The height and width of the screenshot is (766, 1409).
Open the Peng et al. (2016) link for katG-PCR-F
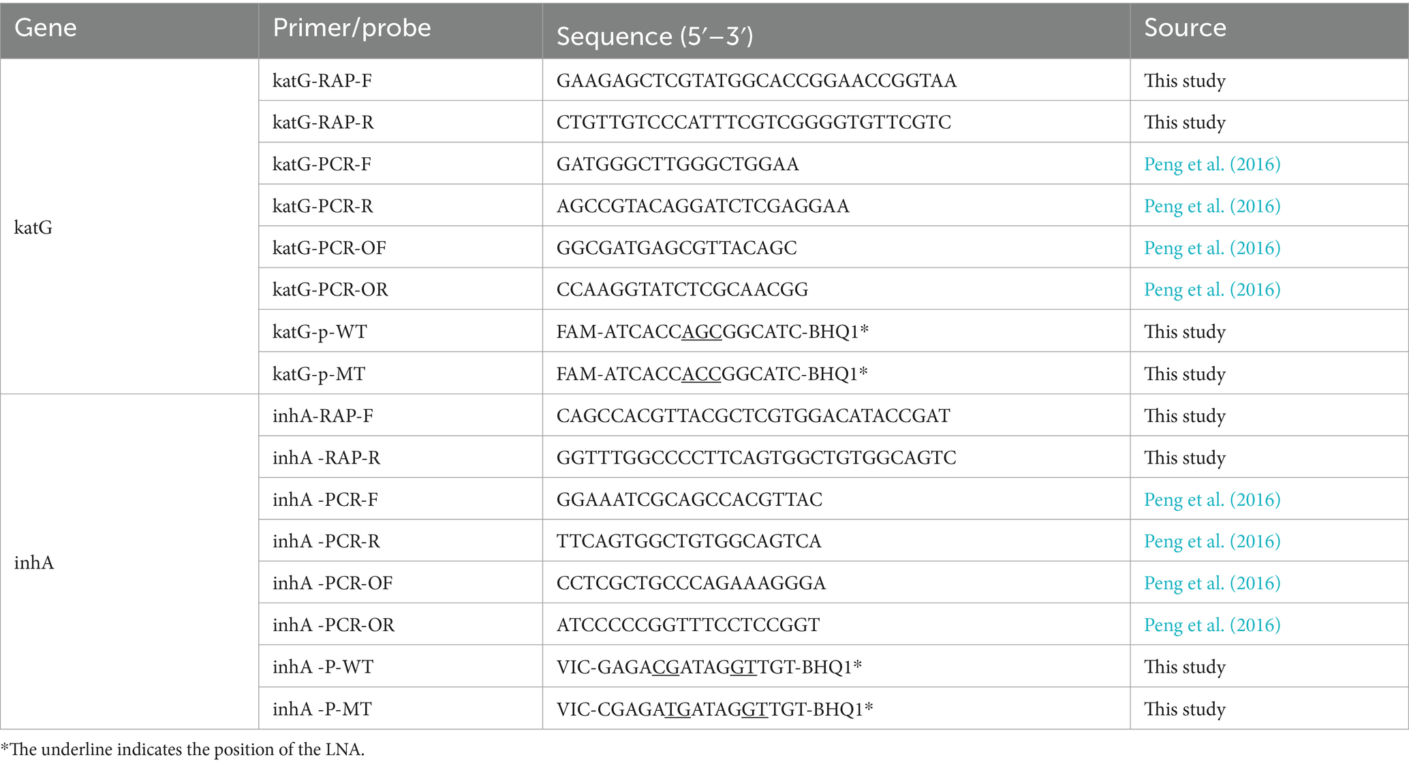tap(1212, 164)
